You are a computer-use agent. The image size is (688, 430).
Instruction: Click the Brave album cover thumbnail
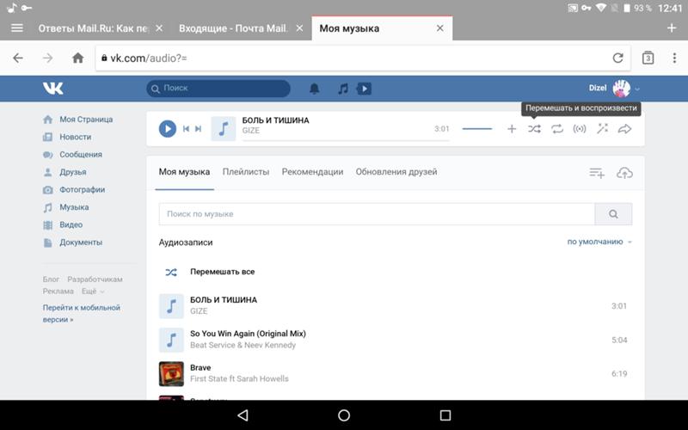pyautogui.click(x=171, y=374)
